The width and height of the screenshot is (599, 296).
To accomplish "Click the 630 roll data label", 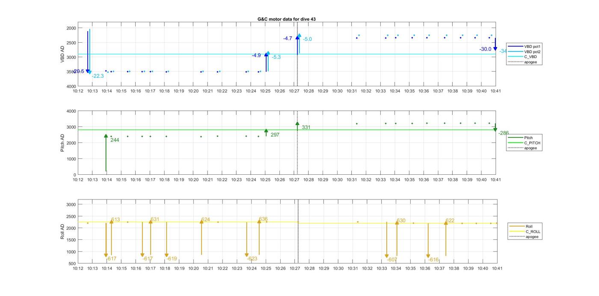I will coord(401,221).
